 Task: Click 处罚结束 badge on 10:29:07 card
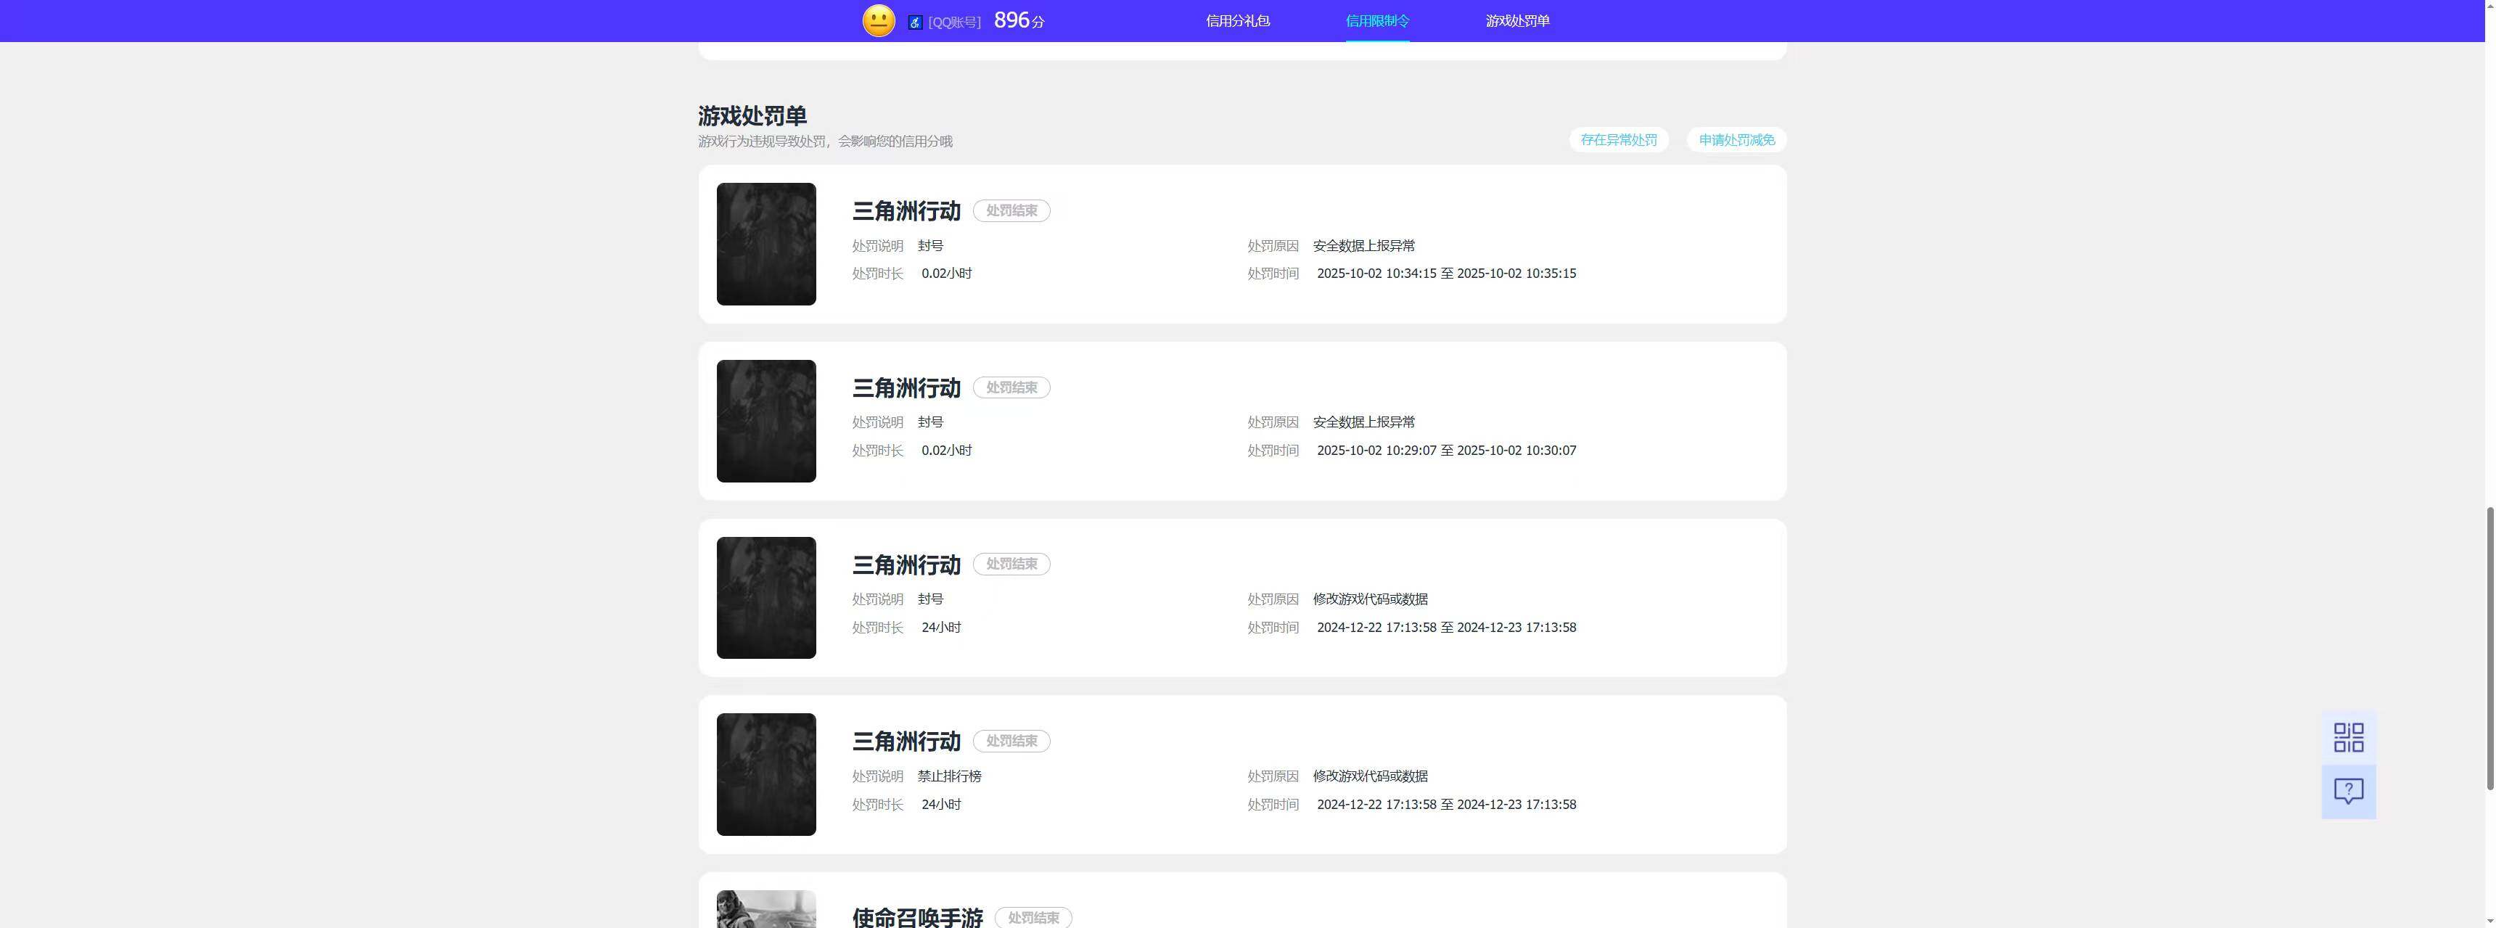click(1011, 387)
